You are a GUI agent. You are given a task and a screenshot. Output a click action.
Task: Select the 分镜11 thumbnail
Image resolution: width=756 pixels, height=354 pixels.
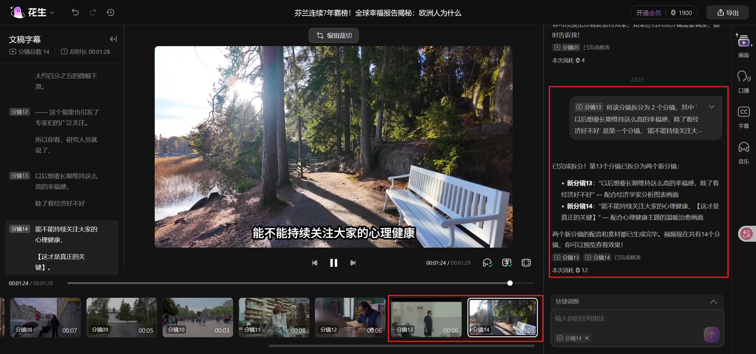coord(274,317)
